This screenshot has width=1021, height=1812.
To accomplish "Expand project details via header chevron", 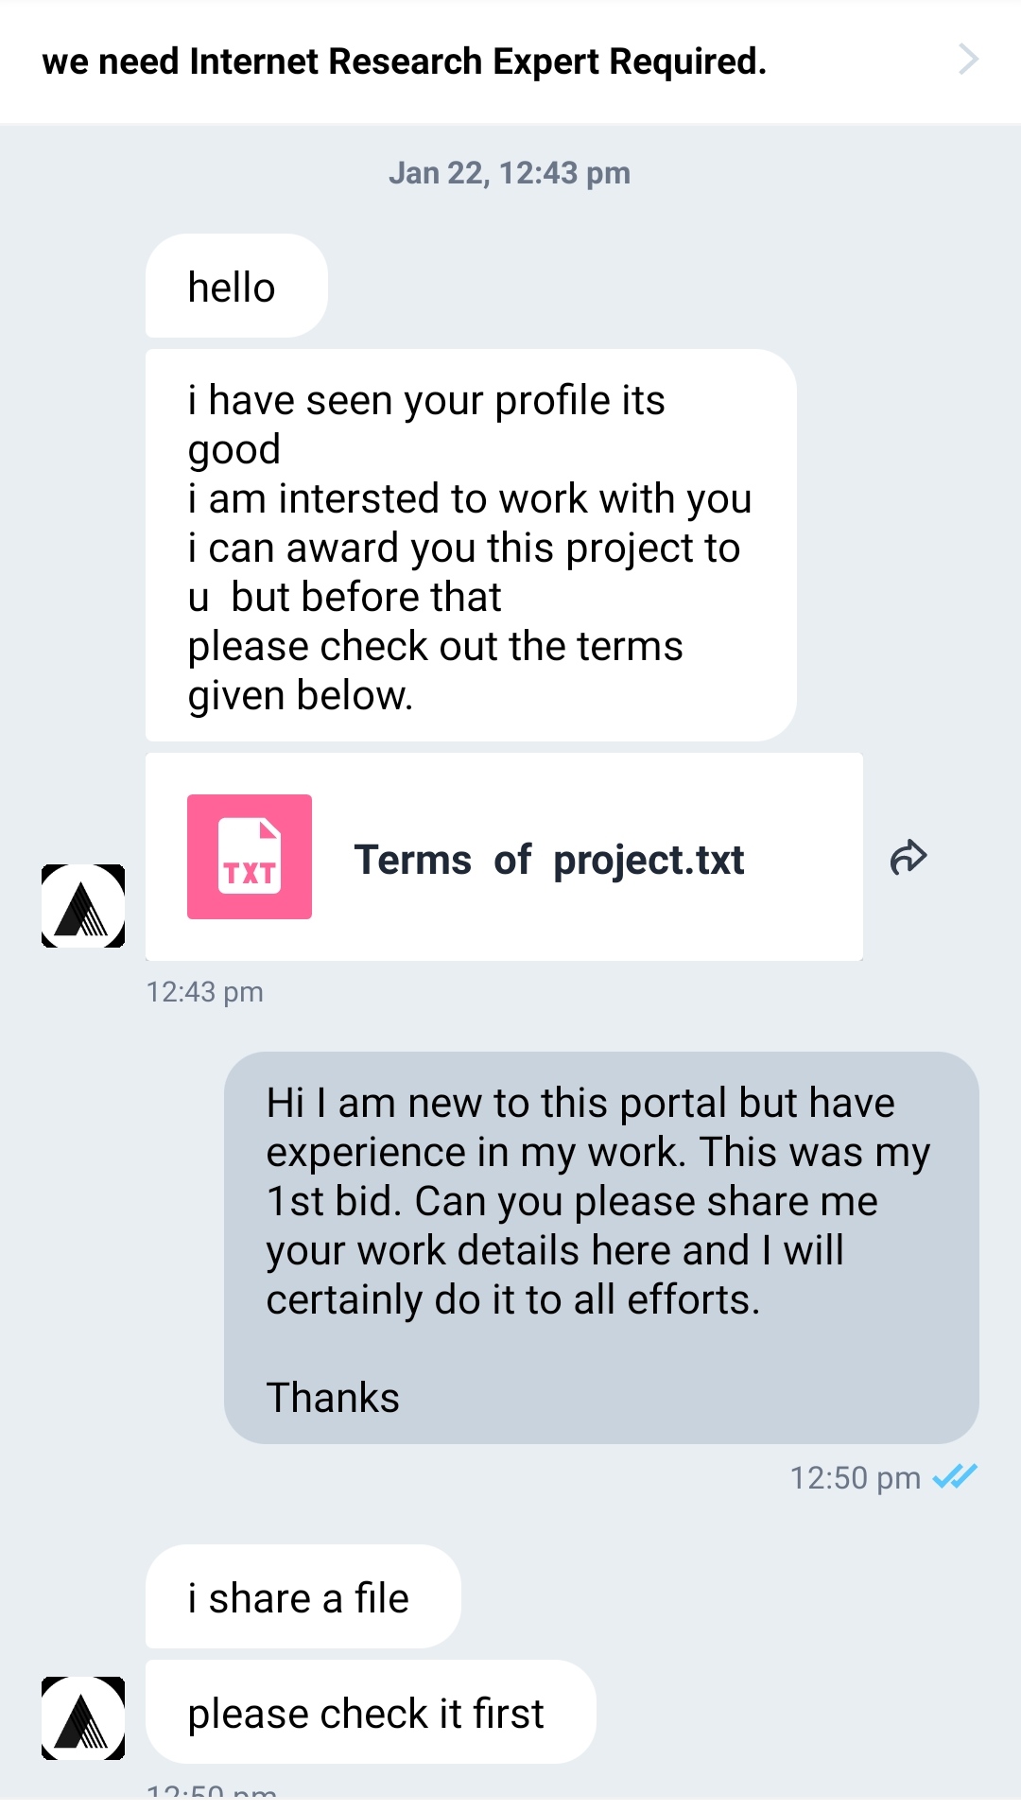I will pos(968,60).
